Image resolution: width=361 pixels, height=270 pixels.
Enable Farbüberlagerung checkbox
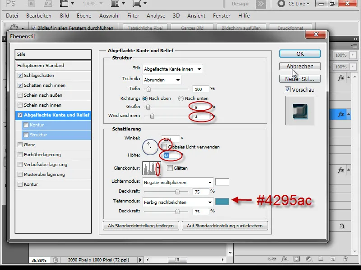[x=20, y=154]
